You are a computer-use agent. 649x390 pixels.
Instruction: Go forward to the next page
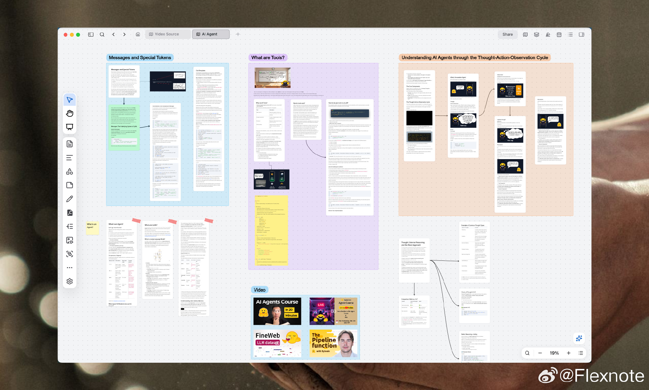click(x=124, y=34)
